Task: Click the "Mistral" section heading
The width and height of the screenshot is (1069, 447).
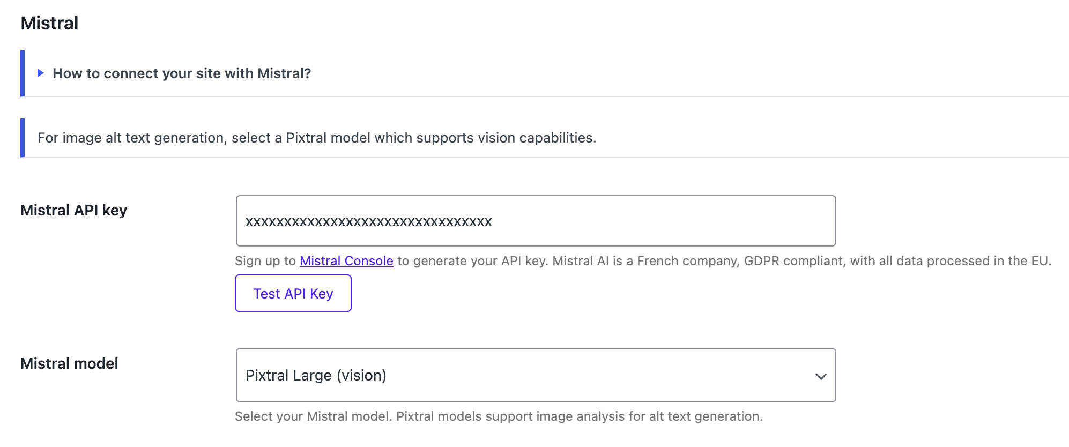Action: click(49, 23)
